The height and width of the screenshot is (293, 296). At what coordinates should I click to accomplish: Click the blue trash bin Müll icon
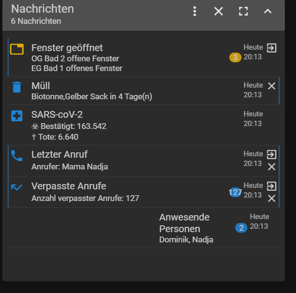click(17, 87)
